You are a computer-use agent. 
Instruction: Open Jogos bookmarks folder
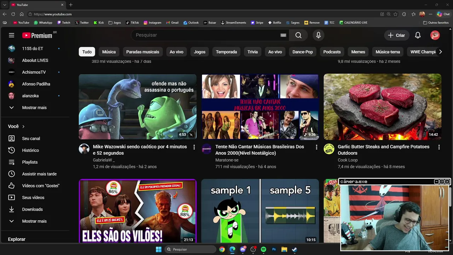pyautogui.click(x=115, y=23)
